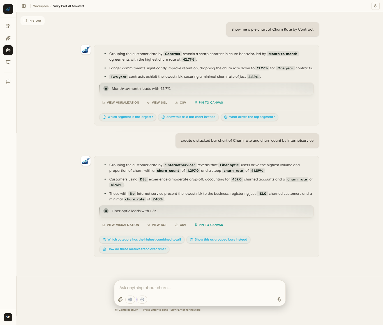Click 'Fiber optic leads with 1.3K.' summary
The image size is (383, 325).
pyautogui.click(x=135, y=211)
